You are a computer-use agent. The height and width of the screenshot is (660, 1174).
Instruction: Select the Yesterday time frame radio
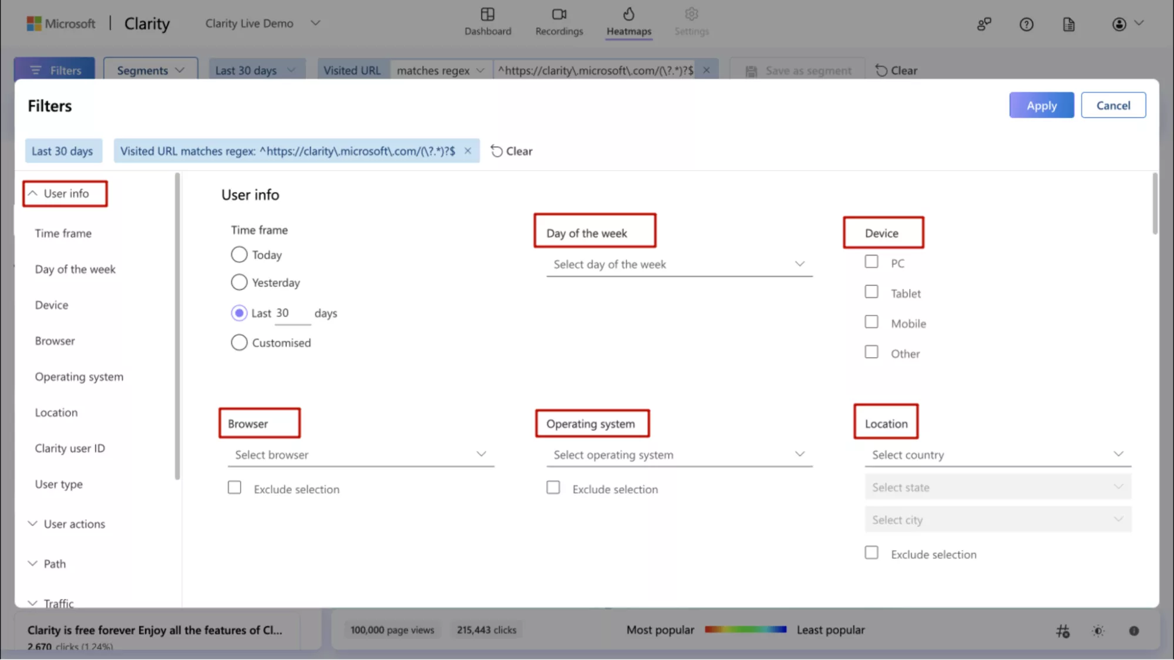(239, 282)
